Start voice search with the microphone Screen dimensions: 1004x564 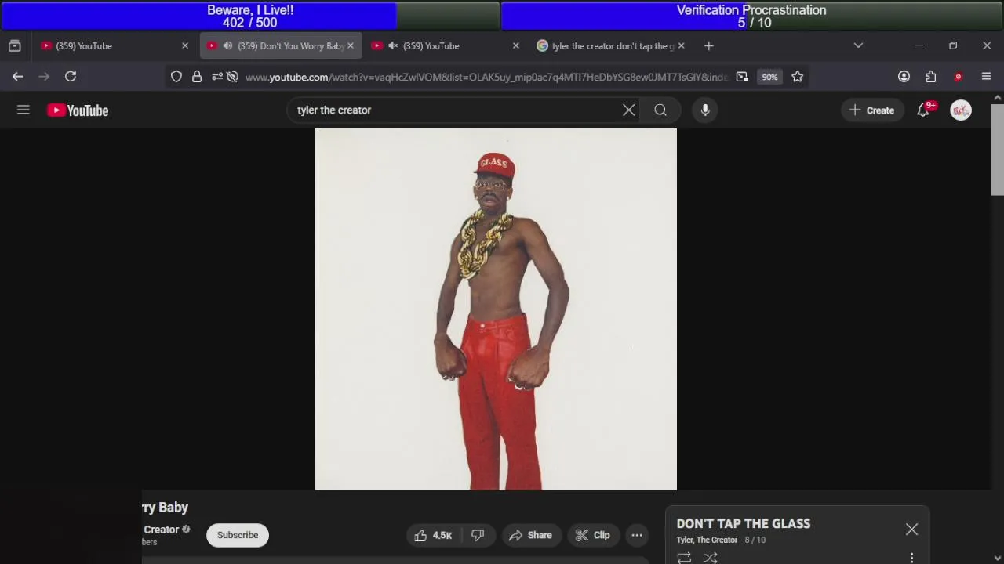[x=705, y=110]
